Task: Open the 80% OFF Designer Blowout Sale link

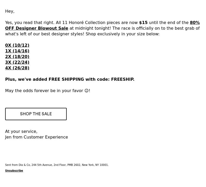Action: click(37, 28)
